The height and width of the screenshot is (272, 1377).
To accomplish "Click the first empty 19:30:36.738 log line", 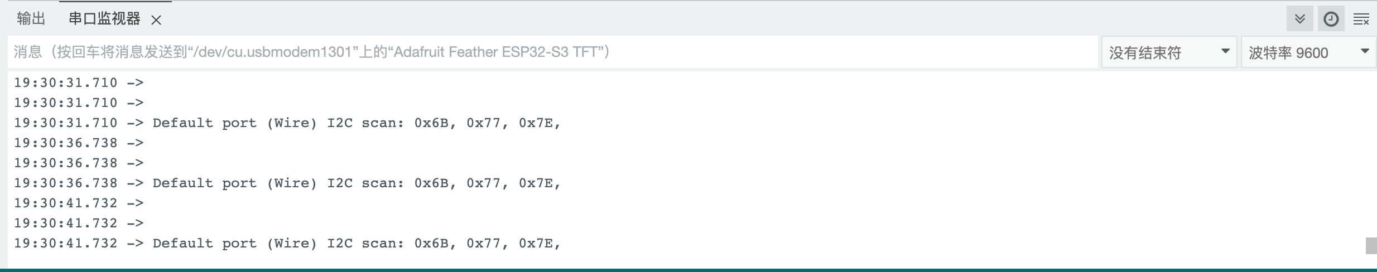I will [79, 143].
